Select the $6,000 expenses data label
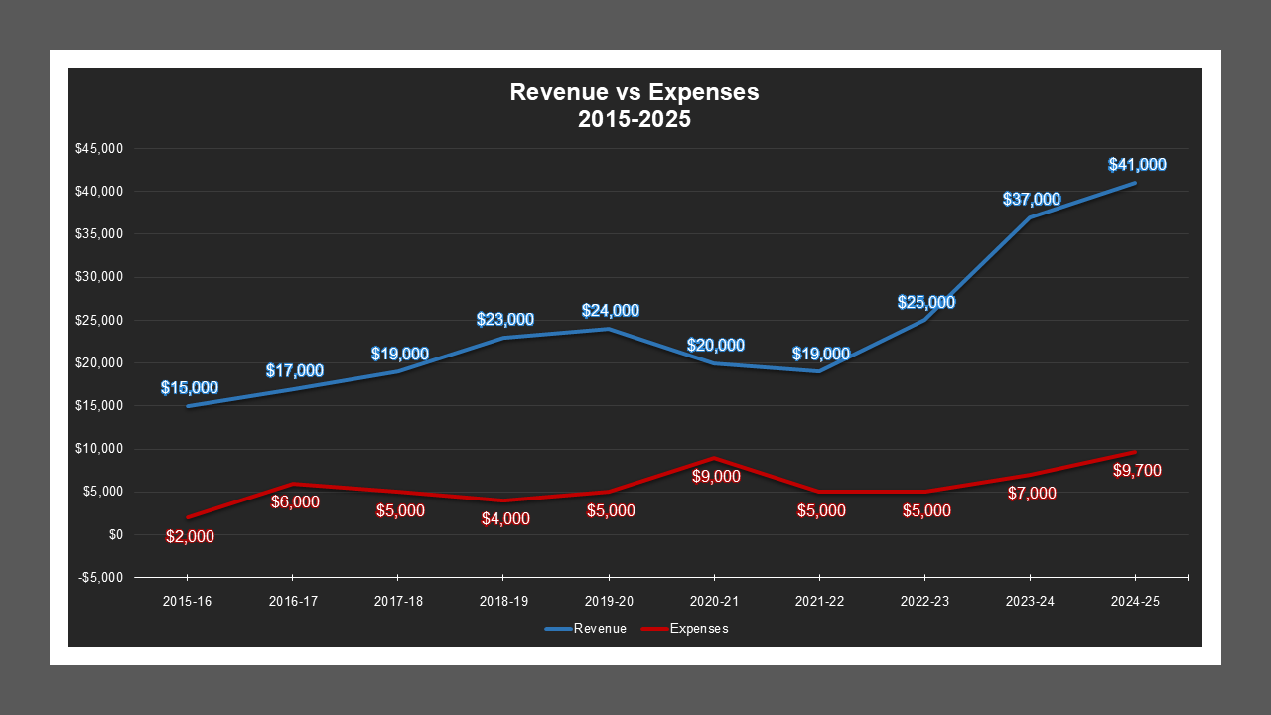 tap(294, 501)
